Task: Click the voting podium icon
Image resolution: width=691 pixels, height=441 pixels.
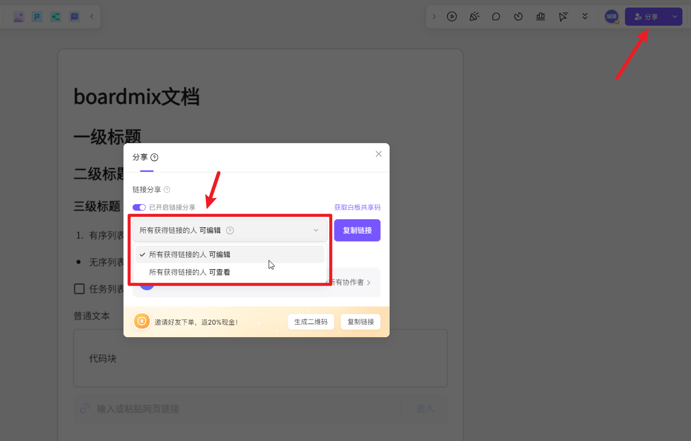Action: [541, 17]
